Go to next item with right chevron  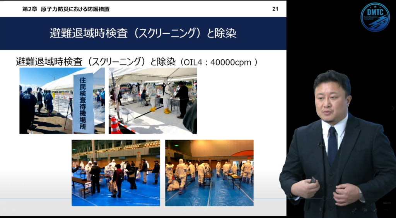(393, 109)
